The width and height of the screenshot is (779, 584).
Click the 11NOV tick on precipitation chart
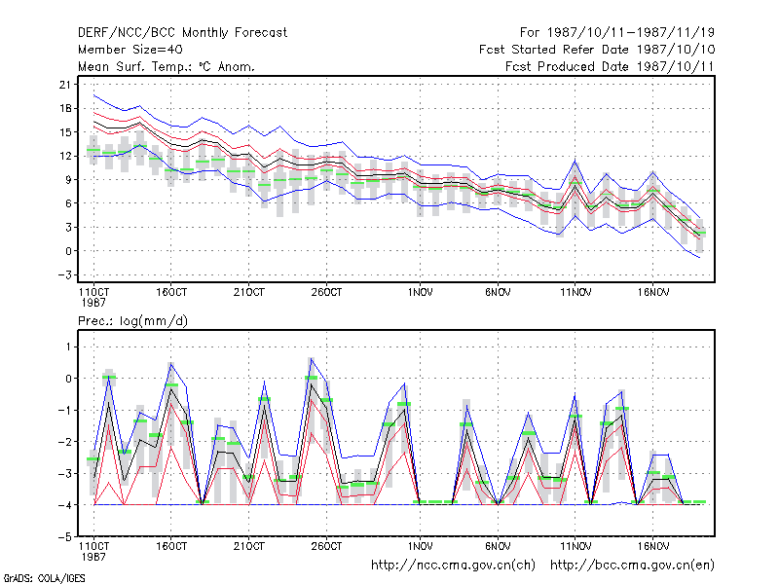click(x=575, y=546)
